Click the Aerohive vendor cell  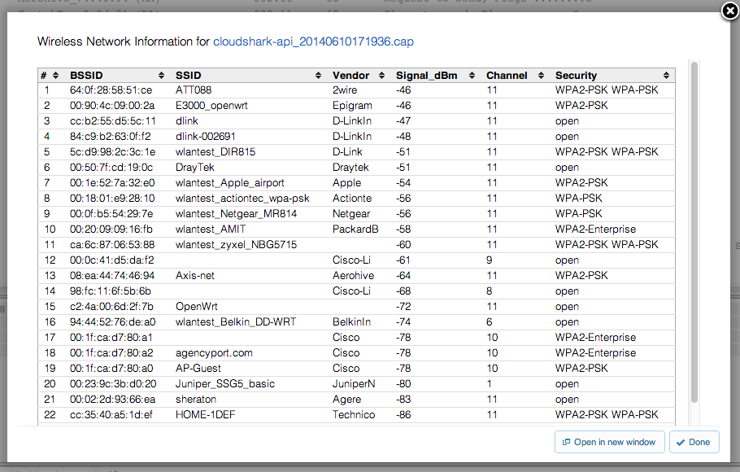pyautogui.click(x=353, y=275)
